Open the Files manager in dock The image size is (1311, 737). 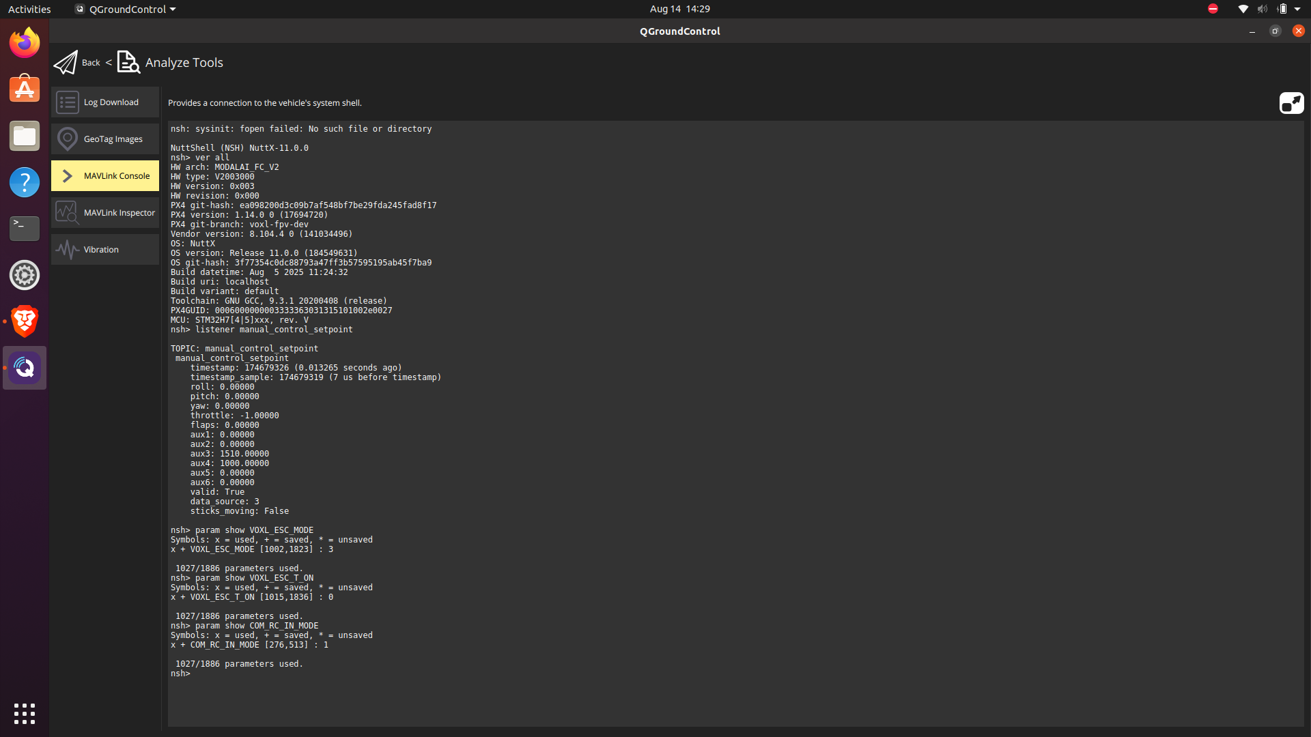pos(25,136)
